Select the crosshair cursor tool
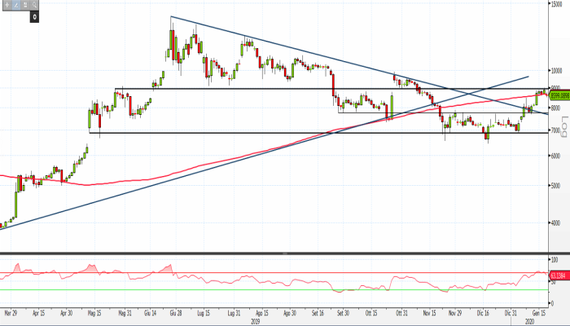This screenshot has height=326, width=570. [7, 5]
